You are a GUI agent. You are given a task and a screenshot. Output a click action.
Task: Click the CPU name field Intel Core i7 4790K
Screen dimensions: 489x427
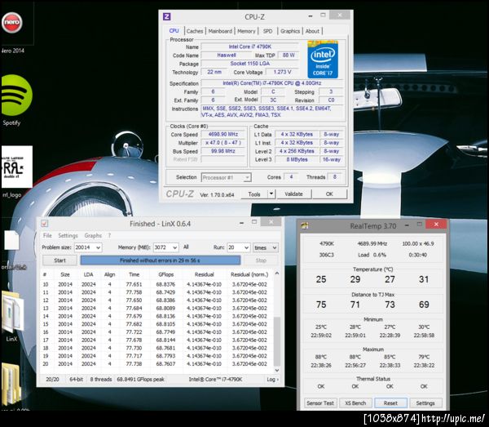point(250,47)
